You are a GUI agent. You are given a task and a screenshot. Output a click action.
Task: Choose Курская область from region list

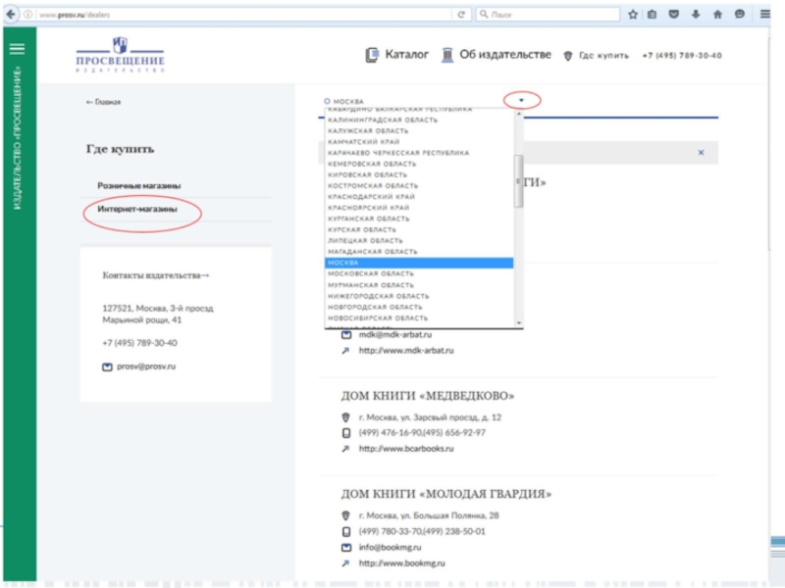(419, 230)
